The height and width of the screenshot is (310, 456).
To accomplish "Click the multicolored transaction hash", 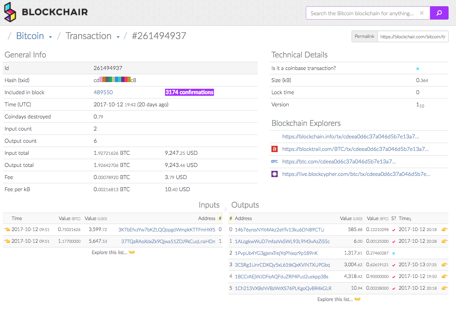I will (x=115, y=80).
